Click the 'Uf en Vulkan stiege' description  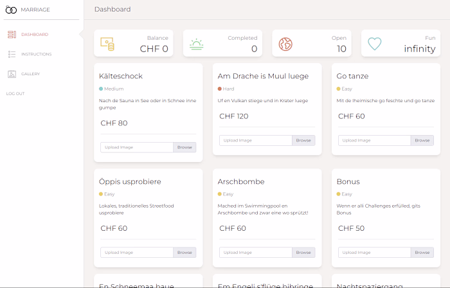[x=263, y=101]
